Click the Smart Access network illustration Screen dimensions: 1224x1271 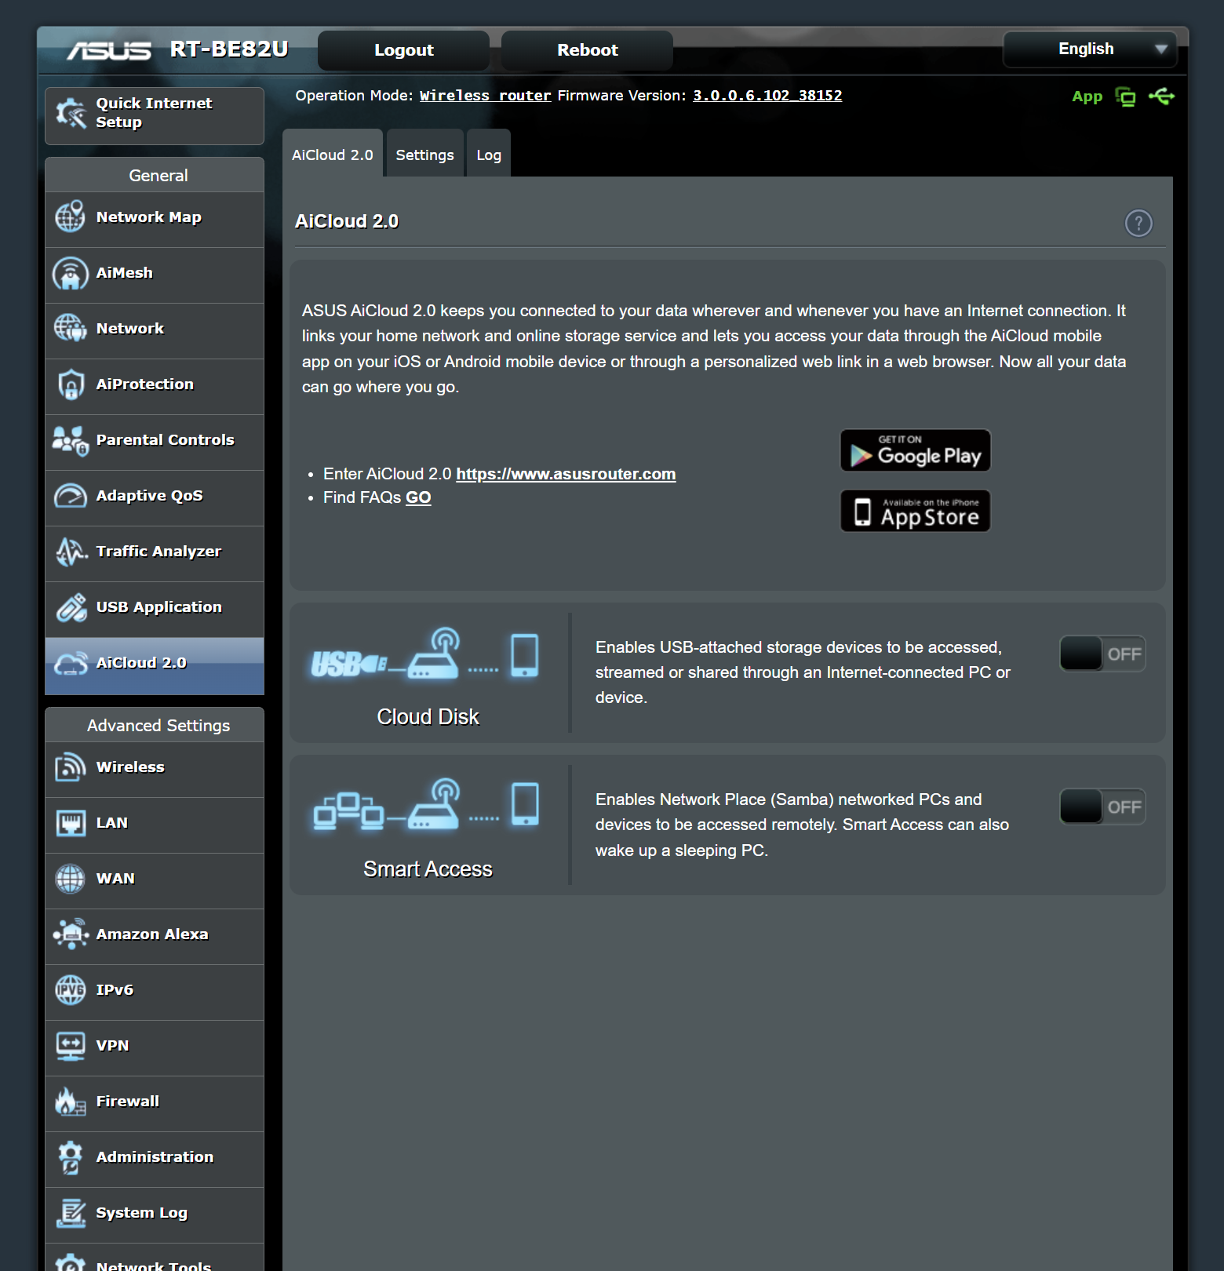(x=426, y=804)
